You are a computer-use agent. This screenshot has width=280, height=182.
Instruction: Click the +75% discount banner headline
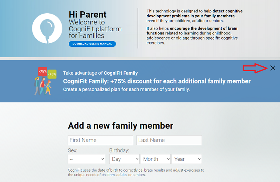click(x=157, y=81)
